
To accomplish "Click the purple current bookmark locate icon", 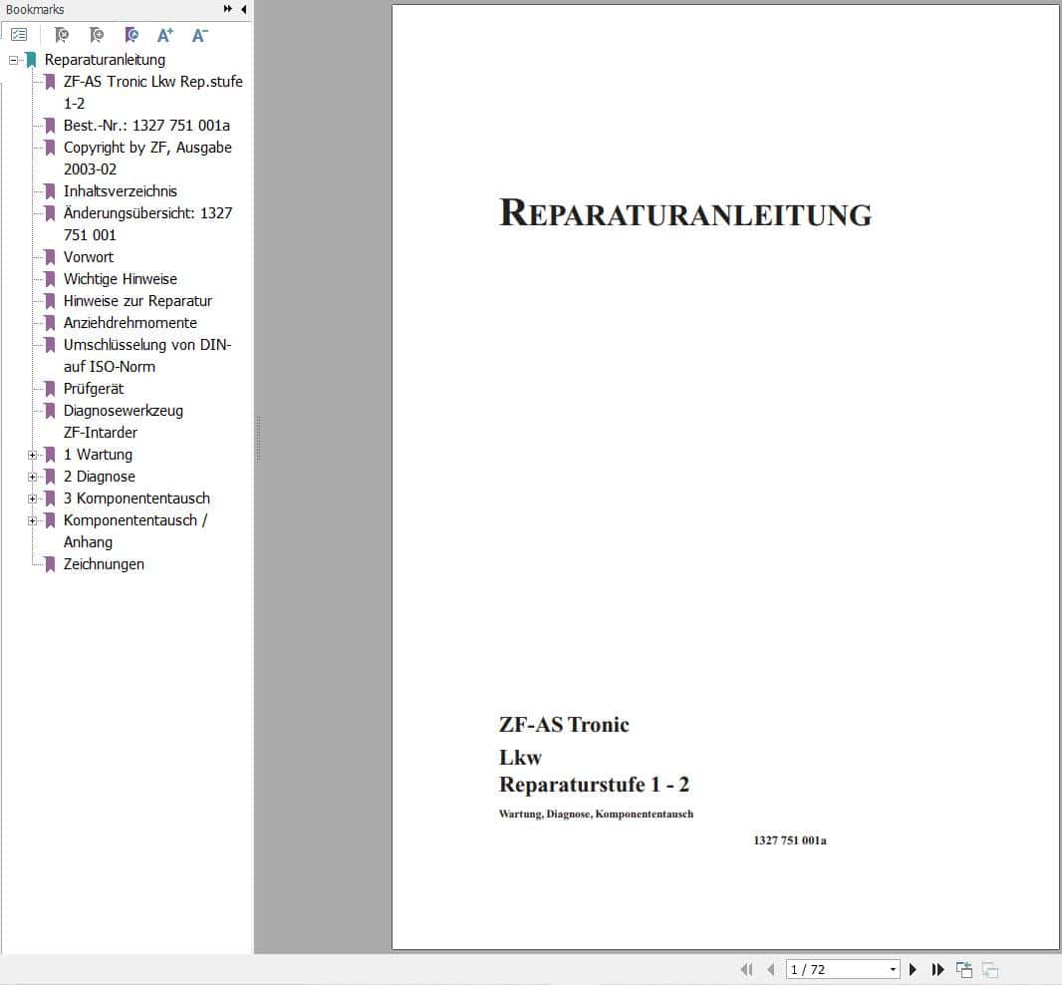I will click(132, 35).
